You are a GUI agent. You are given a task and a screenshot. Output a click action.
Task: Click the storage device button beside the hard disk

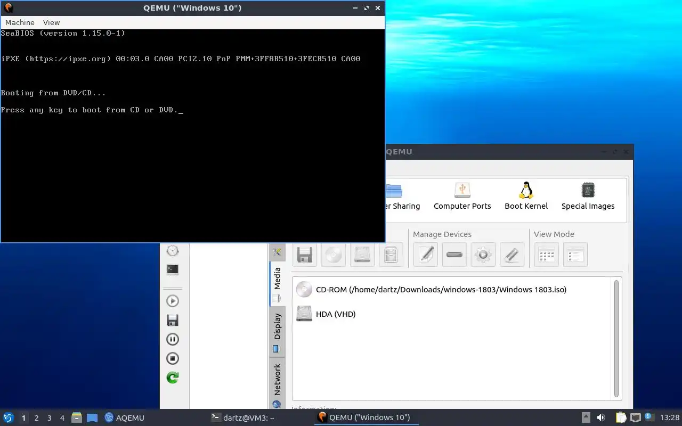pos(391,255)
